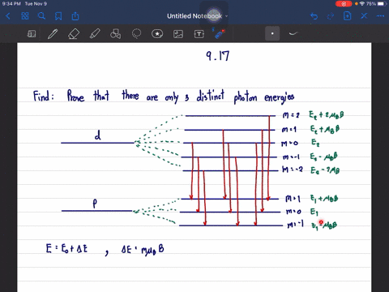
Task: Tap the screen recording indicator
Action: (344, 4)
